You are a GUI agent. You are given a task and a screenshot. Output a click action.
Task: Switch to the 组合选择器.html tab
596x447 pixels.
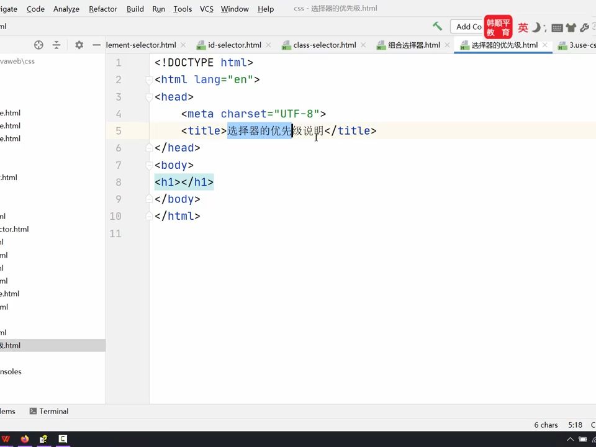tap(414, 45)
